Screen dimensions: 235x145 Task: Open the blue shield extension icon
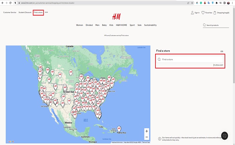213,3
